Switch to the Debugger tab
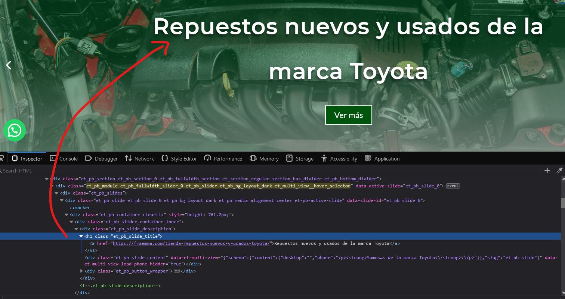The image size is (565, 299). coord(101,159)
